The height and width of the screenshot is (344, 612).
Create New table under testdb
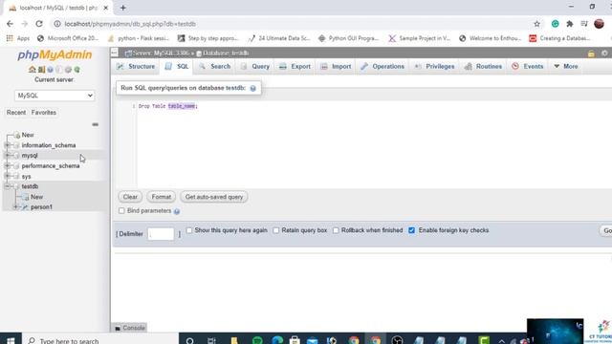(x=36, y=197)
